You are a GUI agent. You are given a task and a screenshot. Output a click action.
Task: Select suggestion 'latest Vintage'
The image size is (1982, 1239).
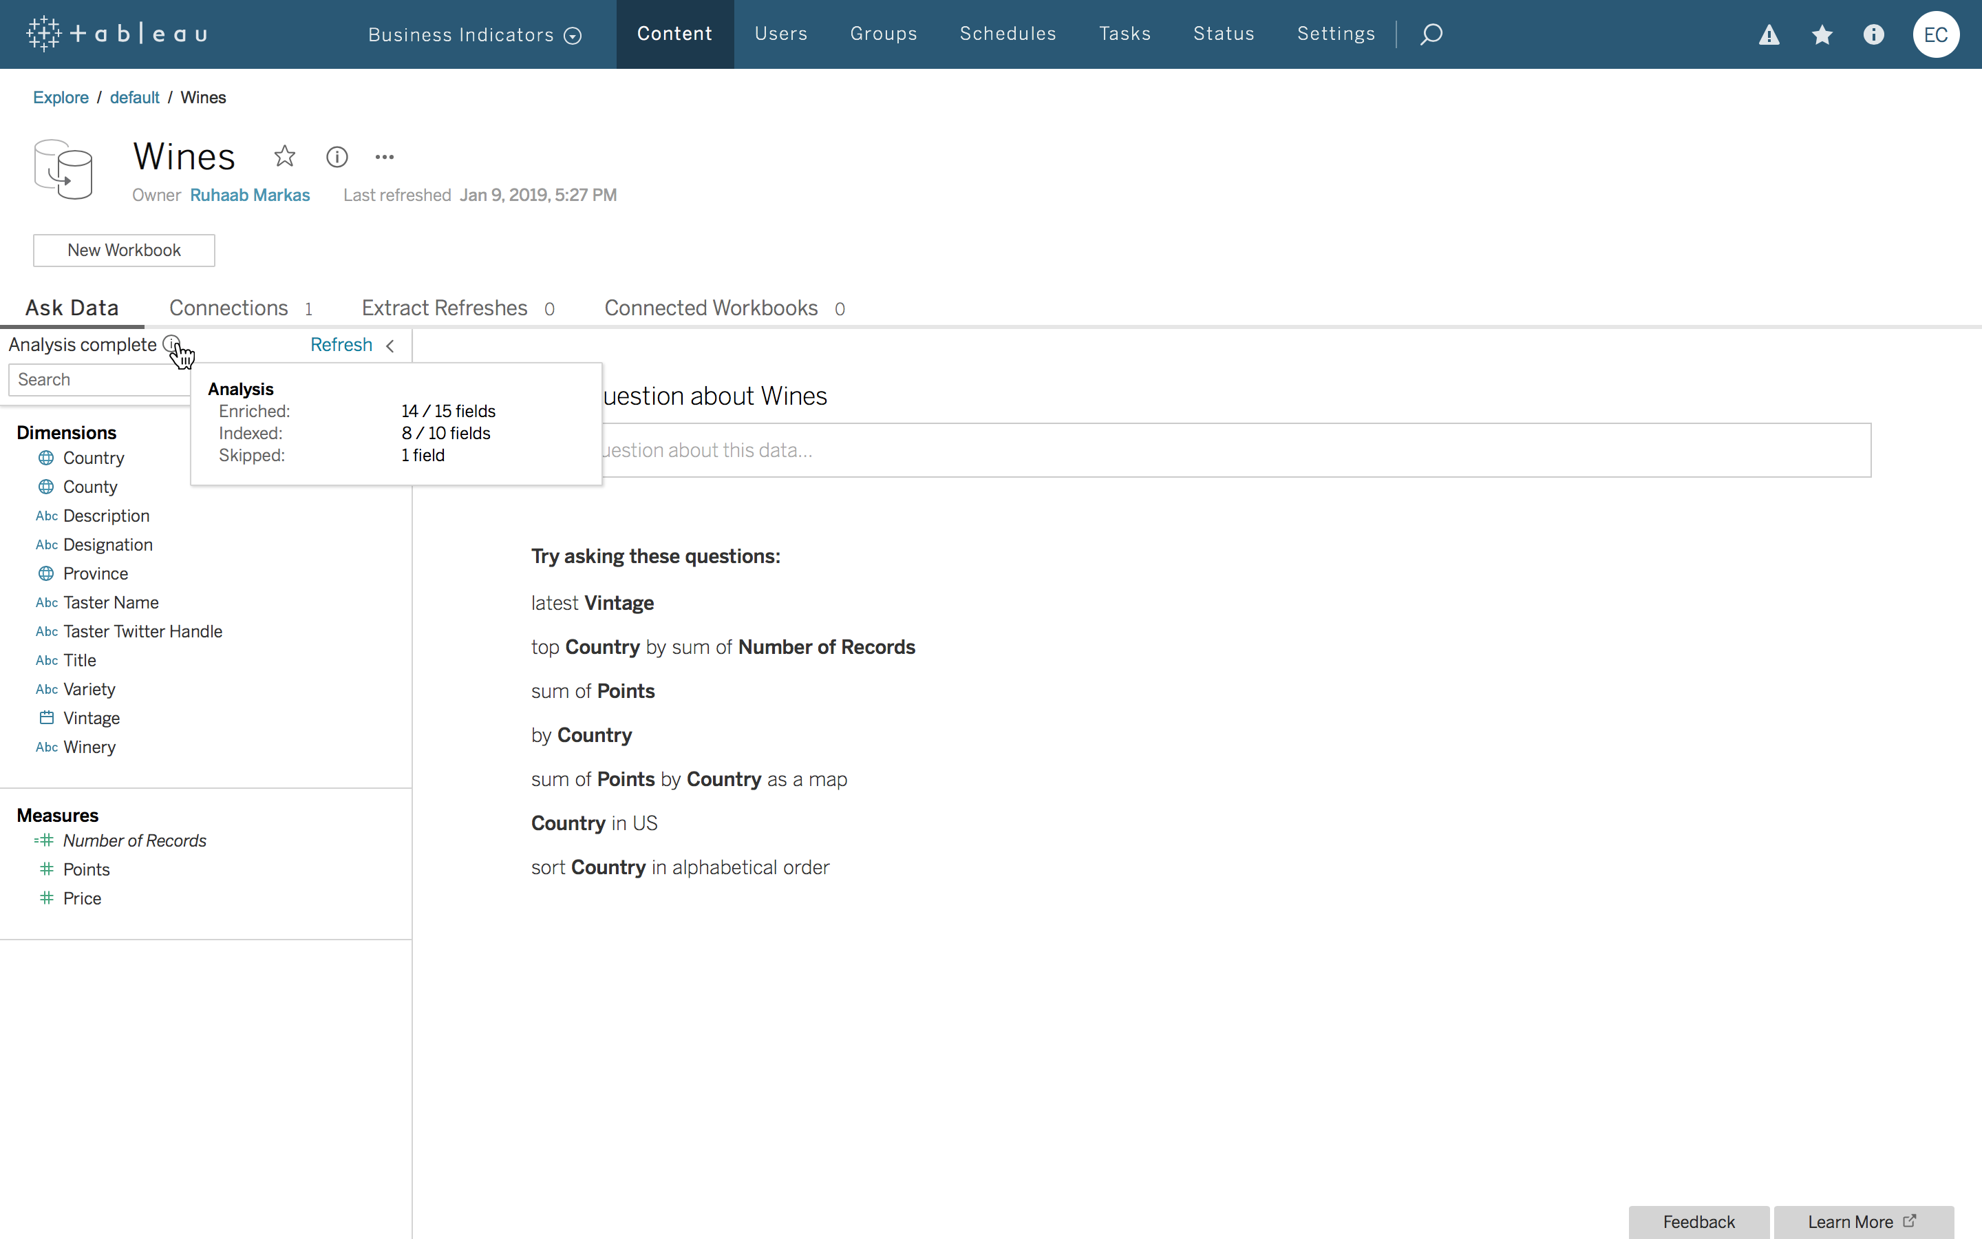coord(592,603)
